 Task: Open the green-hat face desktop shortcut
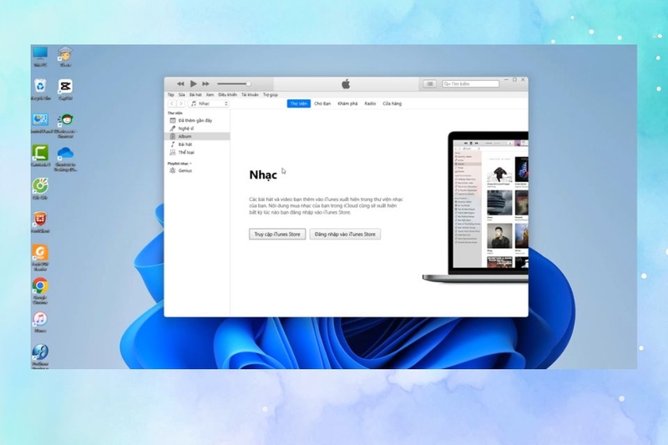click(x=65, y=125)
